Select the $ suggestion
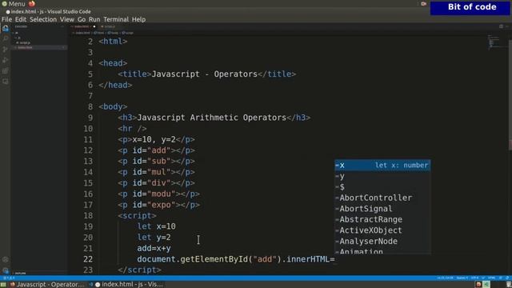512x288 pixels. (x=382, y=187)
